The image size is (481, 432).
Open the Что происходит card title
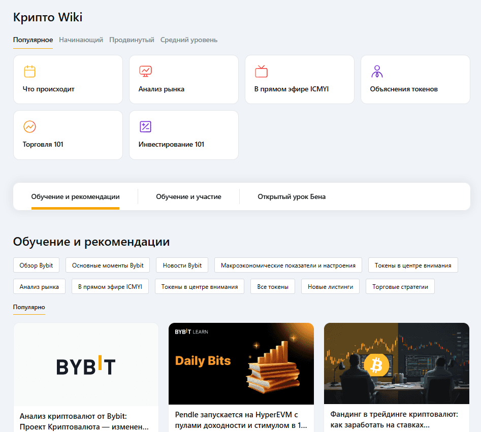click(x=48, y=89)
